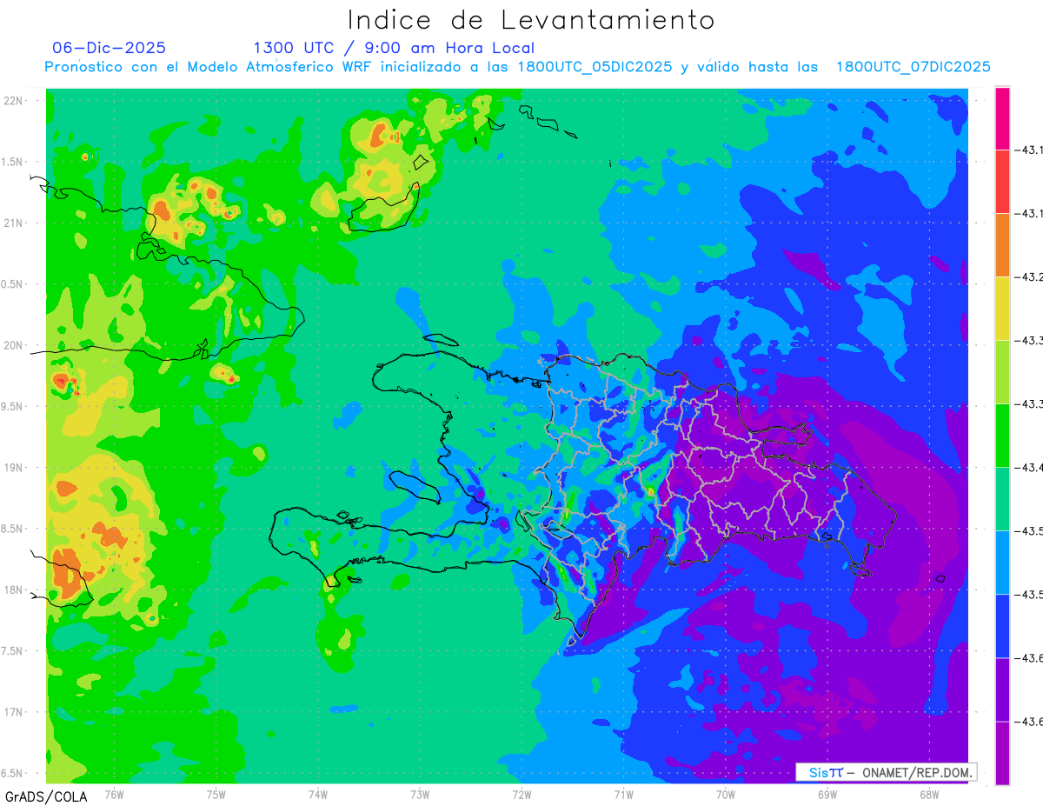Click the '70W' longitude axis label
The image size is (1043, 806).
coord(726,794)
